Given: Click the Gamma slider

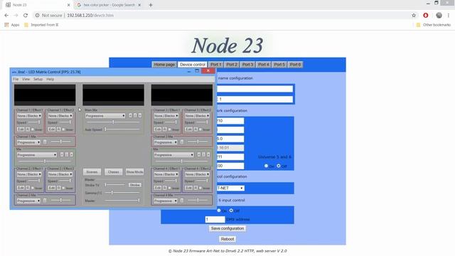Looking at the screenshot, I should coord(122,193).
